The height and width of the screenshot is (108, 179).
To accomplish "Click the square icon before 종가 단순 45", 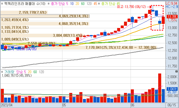I will [99, 4].
